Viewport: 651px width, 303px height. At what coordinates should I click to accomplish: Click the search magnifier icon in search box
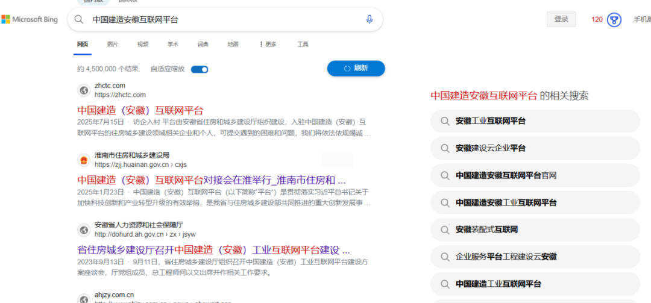coord(79,19)
